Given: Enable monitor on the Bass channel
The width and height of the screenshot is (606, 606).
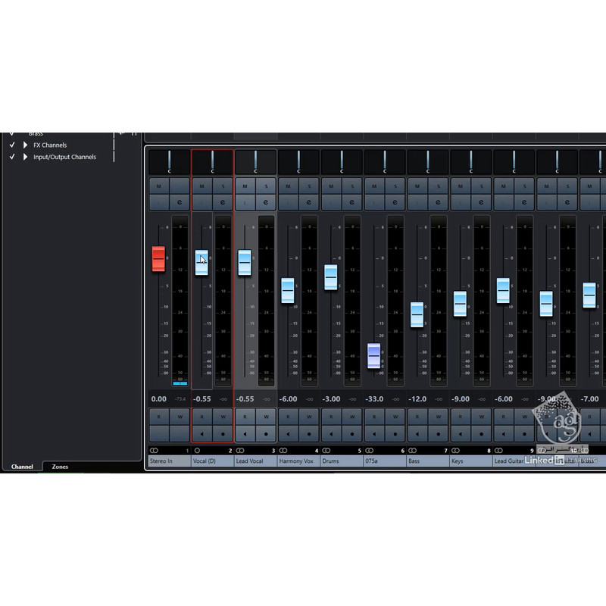Looking at the screenshot, I should coord(417,433).
